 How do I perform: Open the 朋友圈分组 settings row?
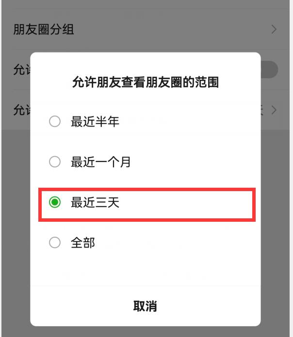coord(44,29)
